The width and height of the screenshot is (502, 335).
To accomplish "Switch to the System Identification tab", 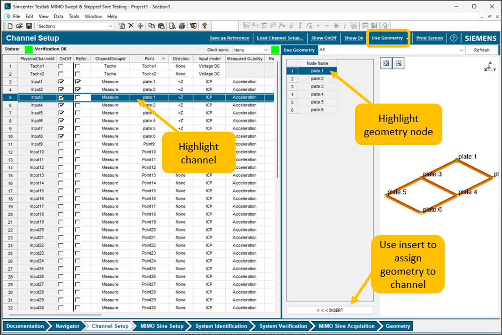I will coord(221,326).
